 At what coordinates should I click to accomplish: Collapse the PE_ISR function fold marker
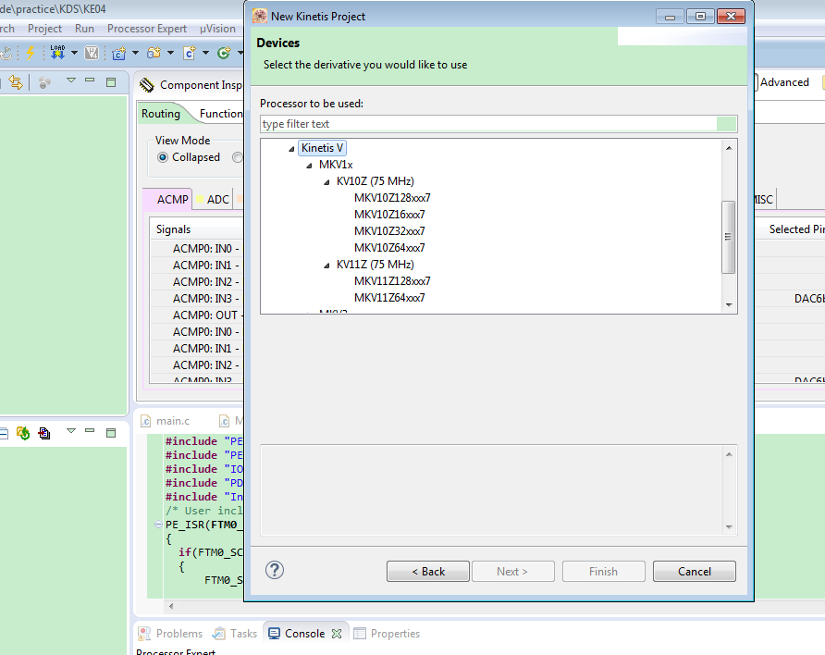click(158, 525)
